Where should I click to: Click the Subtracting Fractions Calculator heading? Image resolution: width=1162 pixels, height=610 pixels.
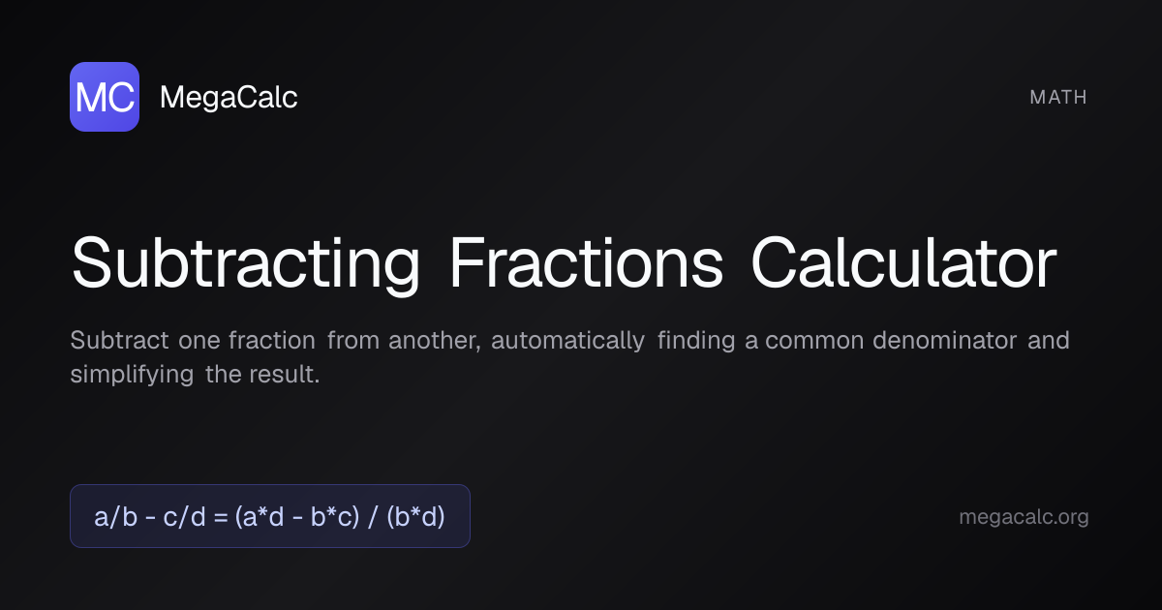(564, 263)
